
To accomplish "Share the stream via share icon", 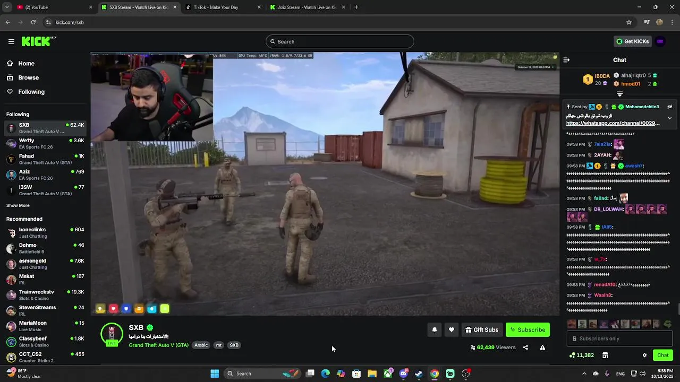I will (525, 348).
